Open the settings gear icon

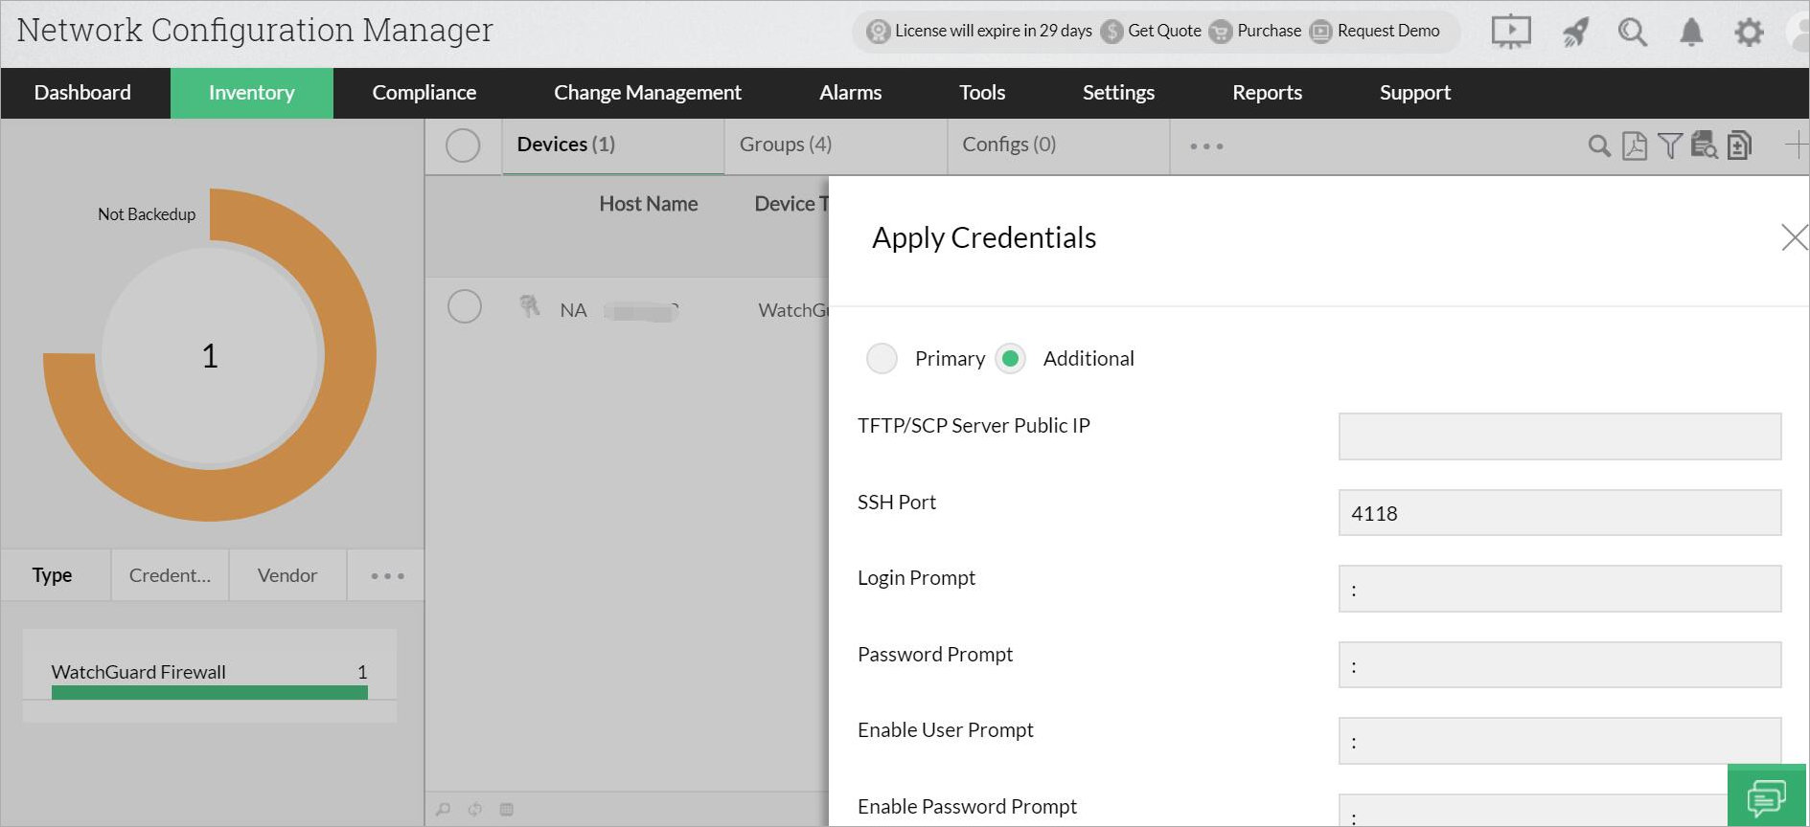[1749, 32]
